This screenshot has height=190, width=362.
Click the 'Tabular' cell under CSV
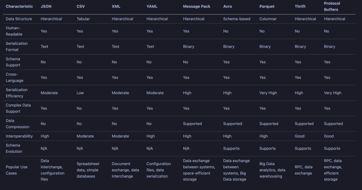pos(83,19)
